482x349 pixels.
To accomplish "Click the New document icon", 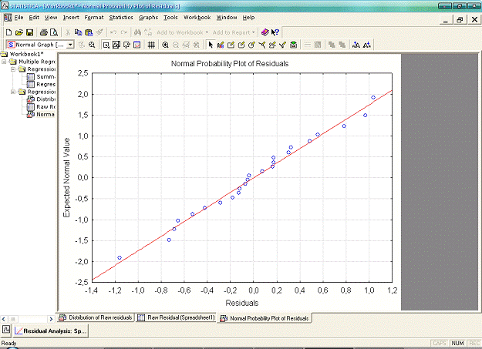I will [x=8, y=32].
